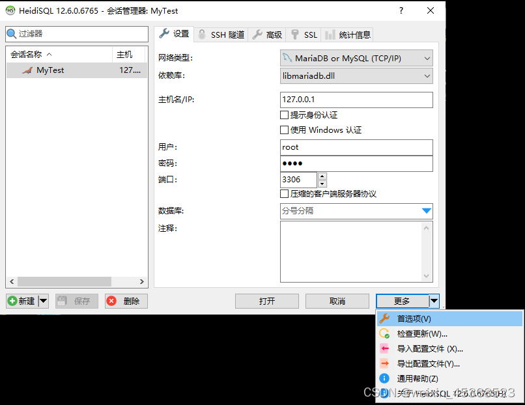The height and width of the screenshot is (405, 525).
Task: Click inside the 主机名/IP input field
Action: [x=356, y=100]
